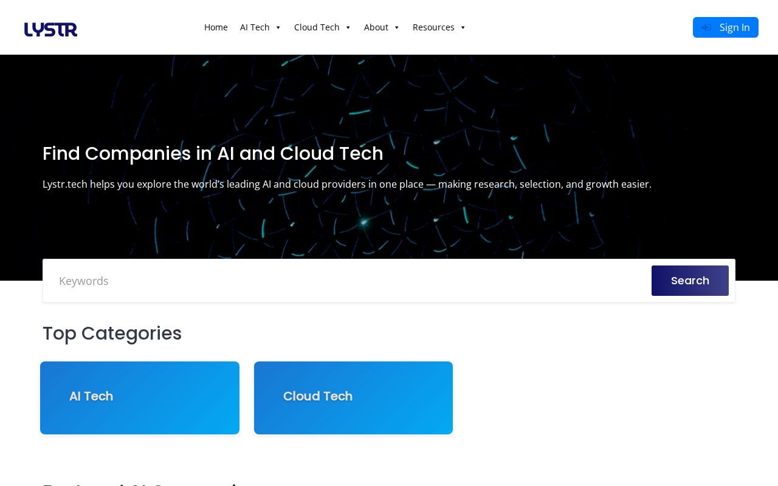Open the Cloud Tech menu label
Screen dimensions: 778x486
click(x=317, y=27)
